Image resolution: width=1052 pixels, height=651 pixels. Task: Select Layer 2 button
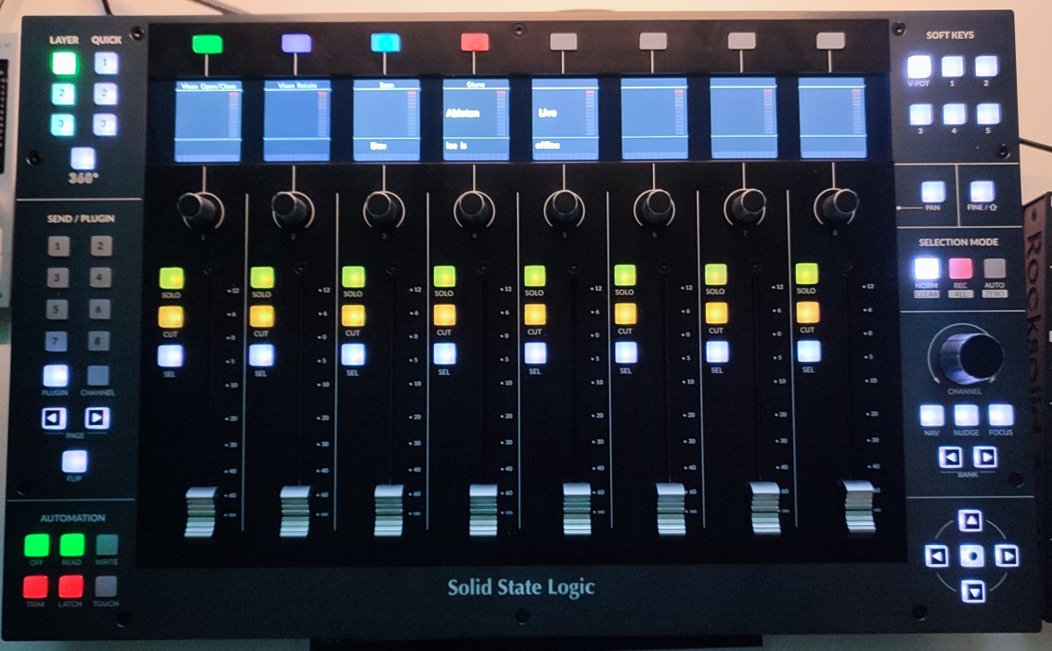pos(64,94)
